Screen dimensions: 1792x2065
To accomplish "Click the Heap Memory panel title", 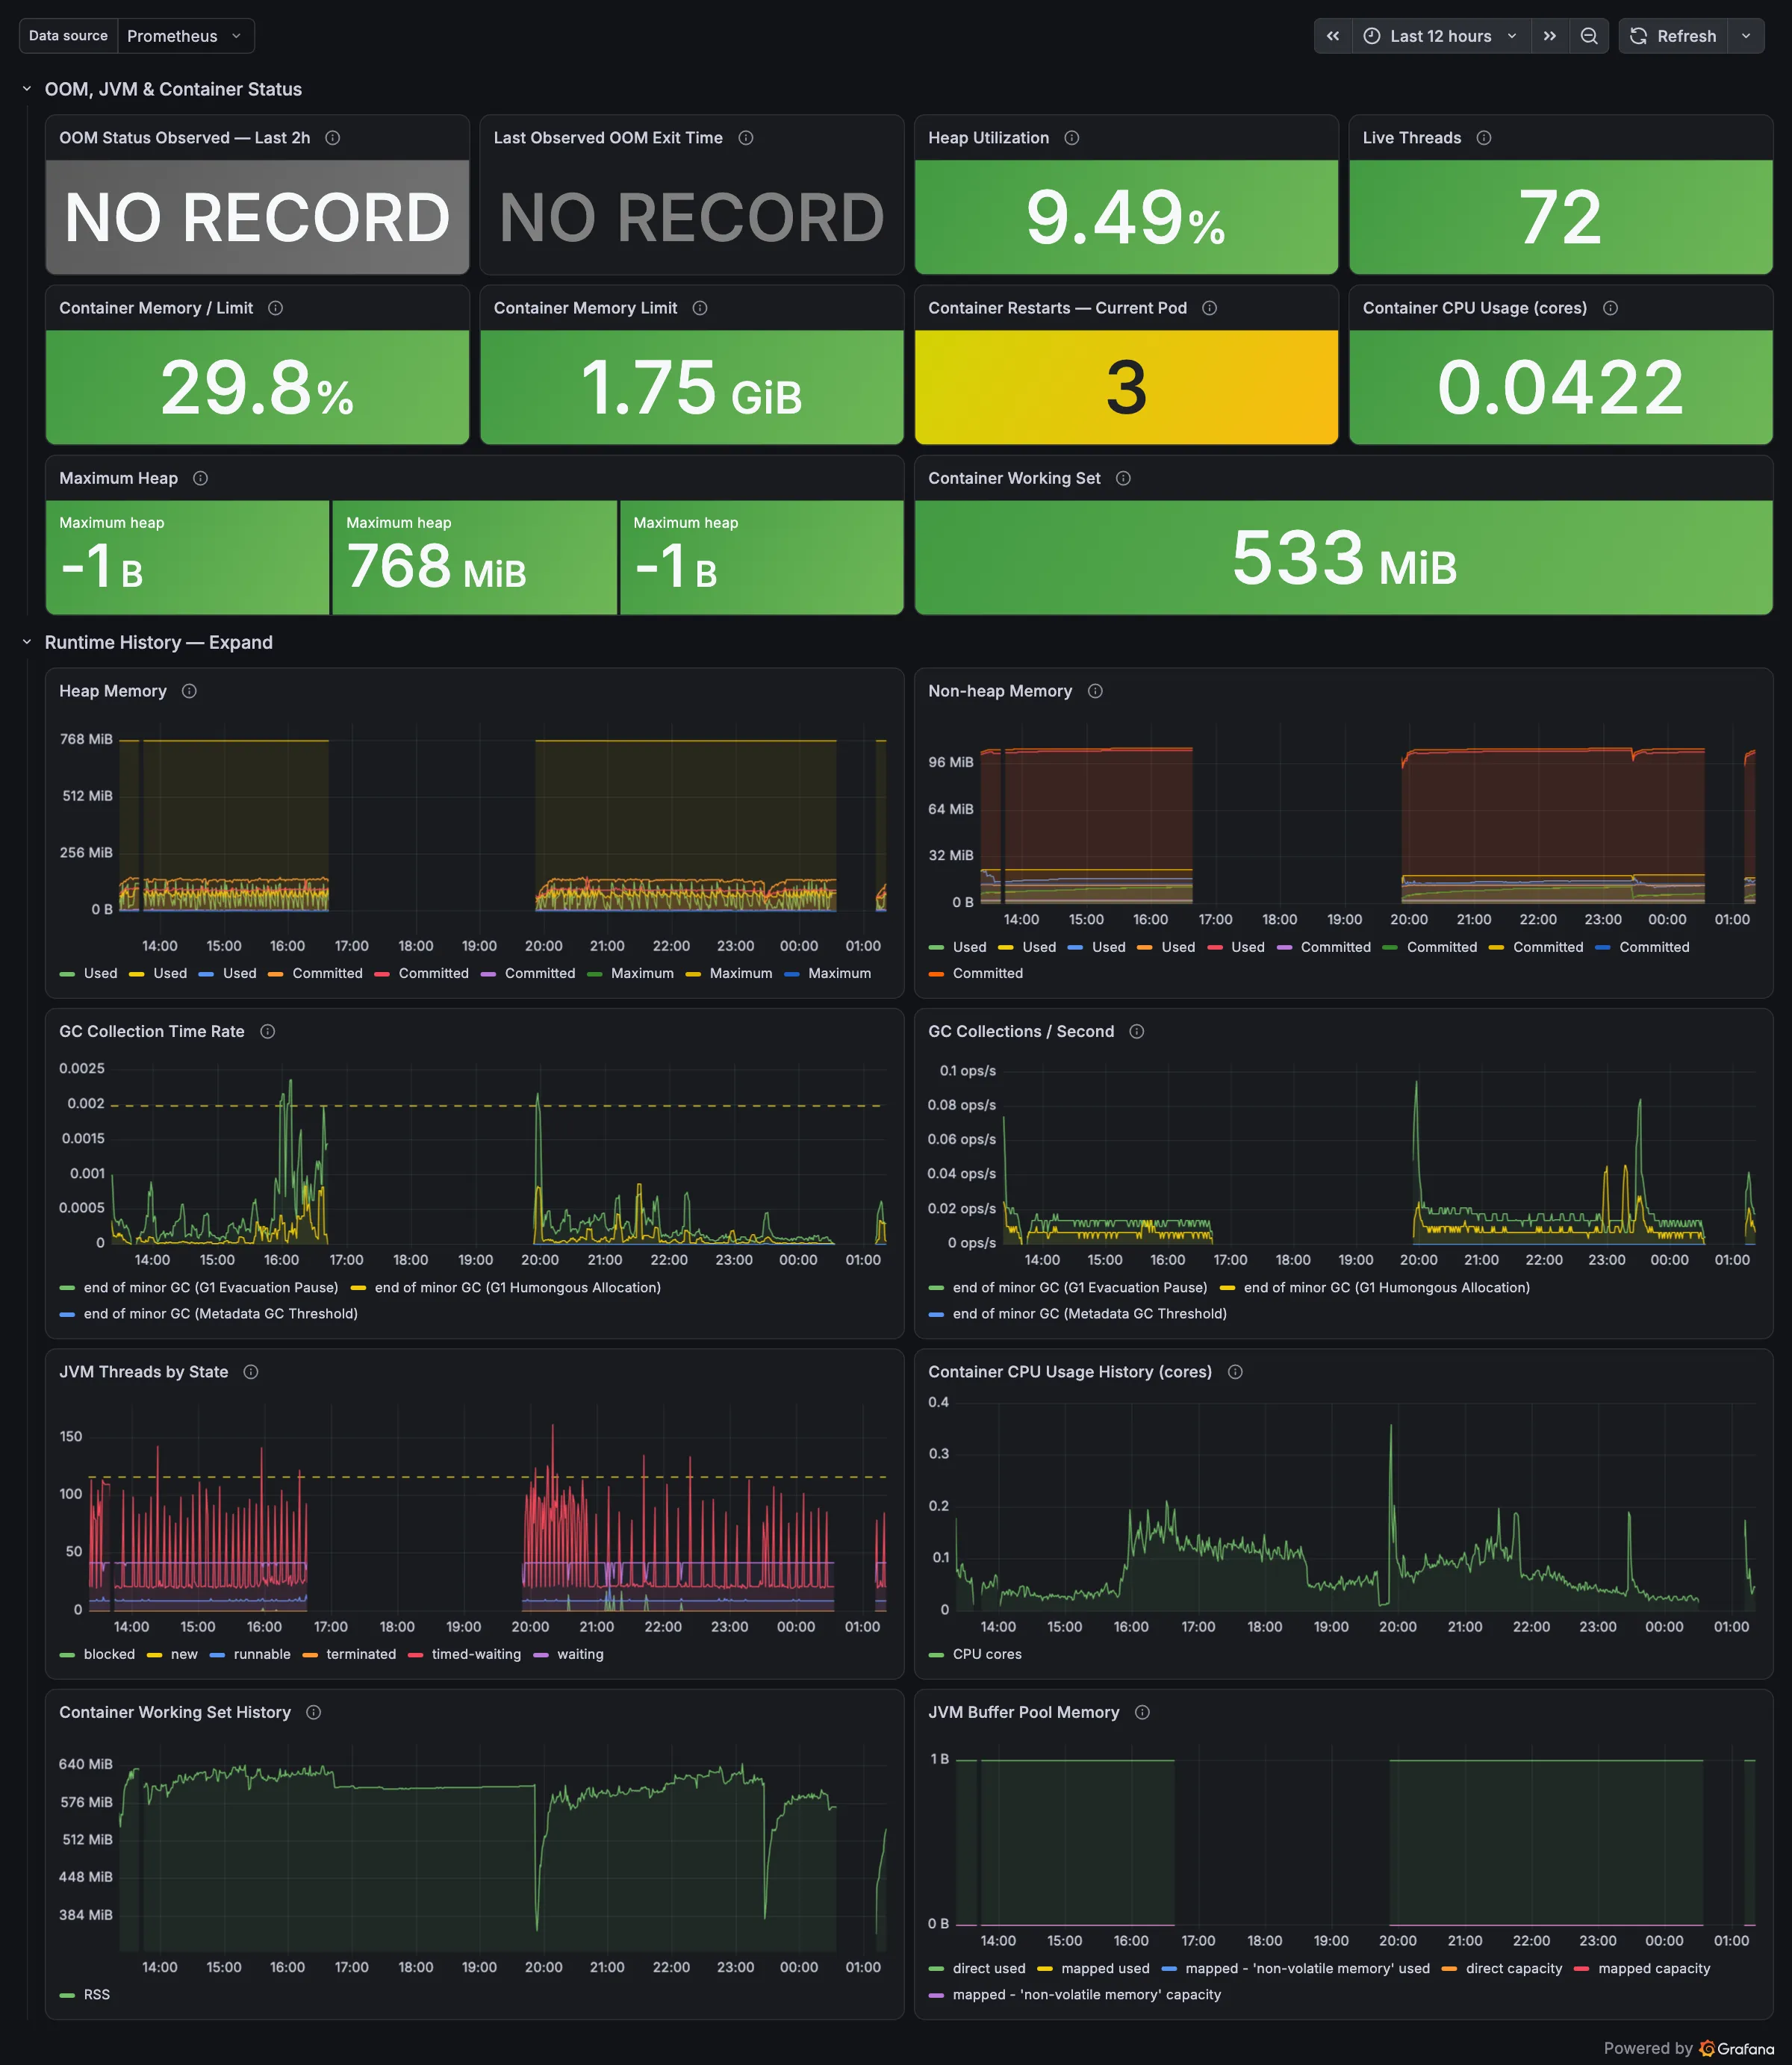I will click(113, 691).
